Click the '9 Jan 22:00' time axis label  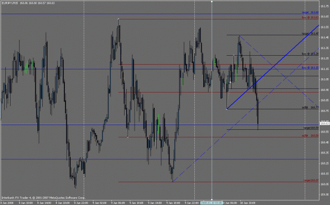tap(192, 203)
